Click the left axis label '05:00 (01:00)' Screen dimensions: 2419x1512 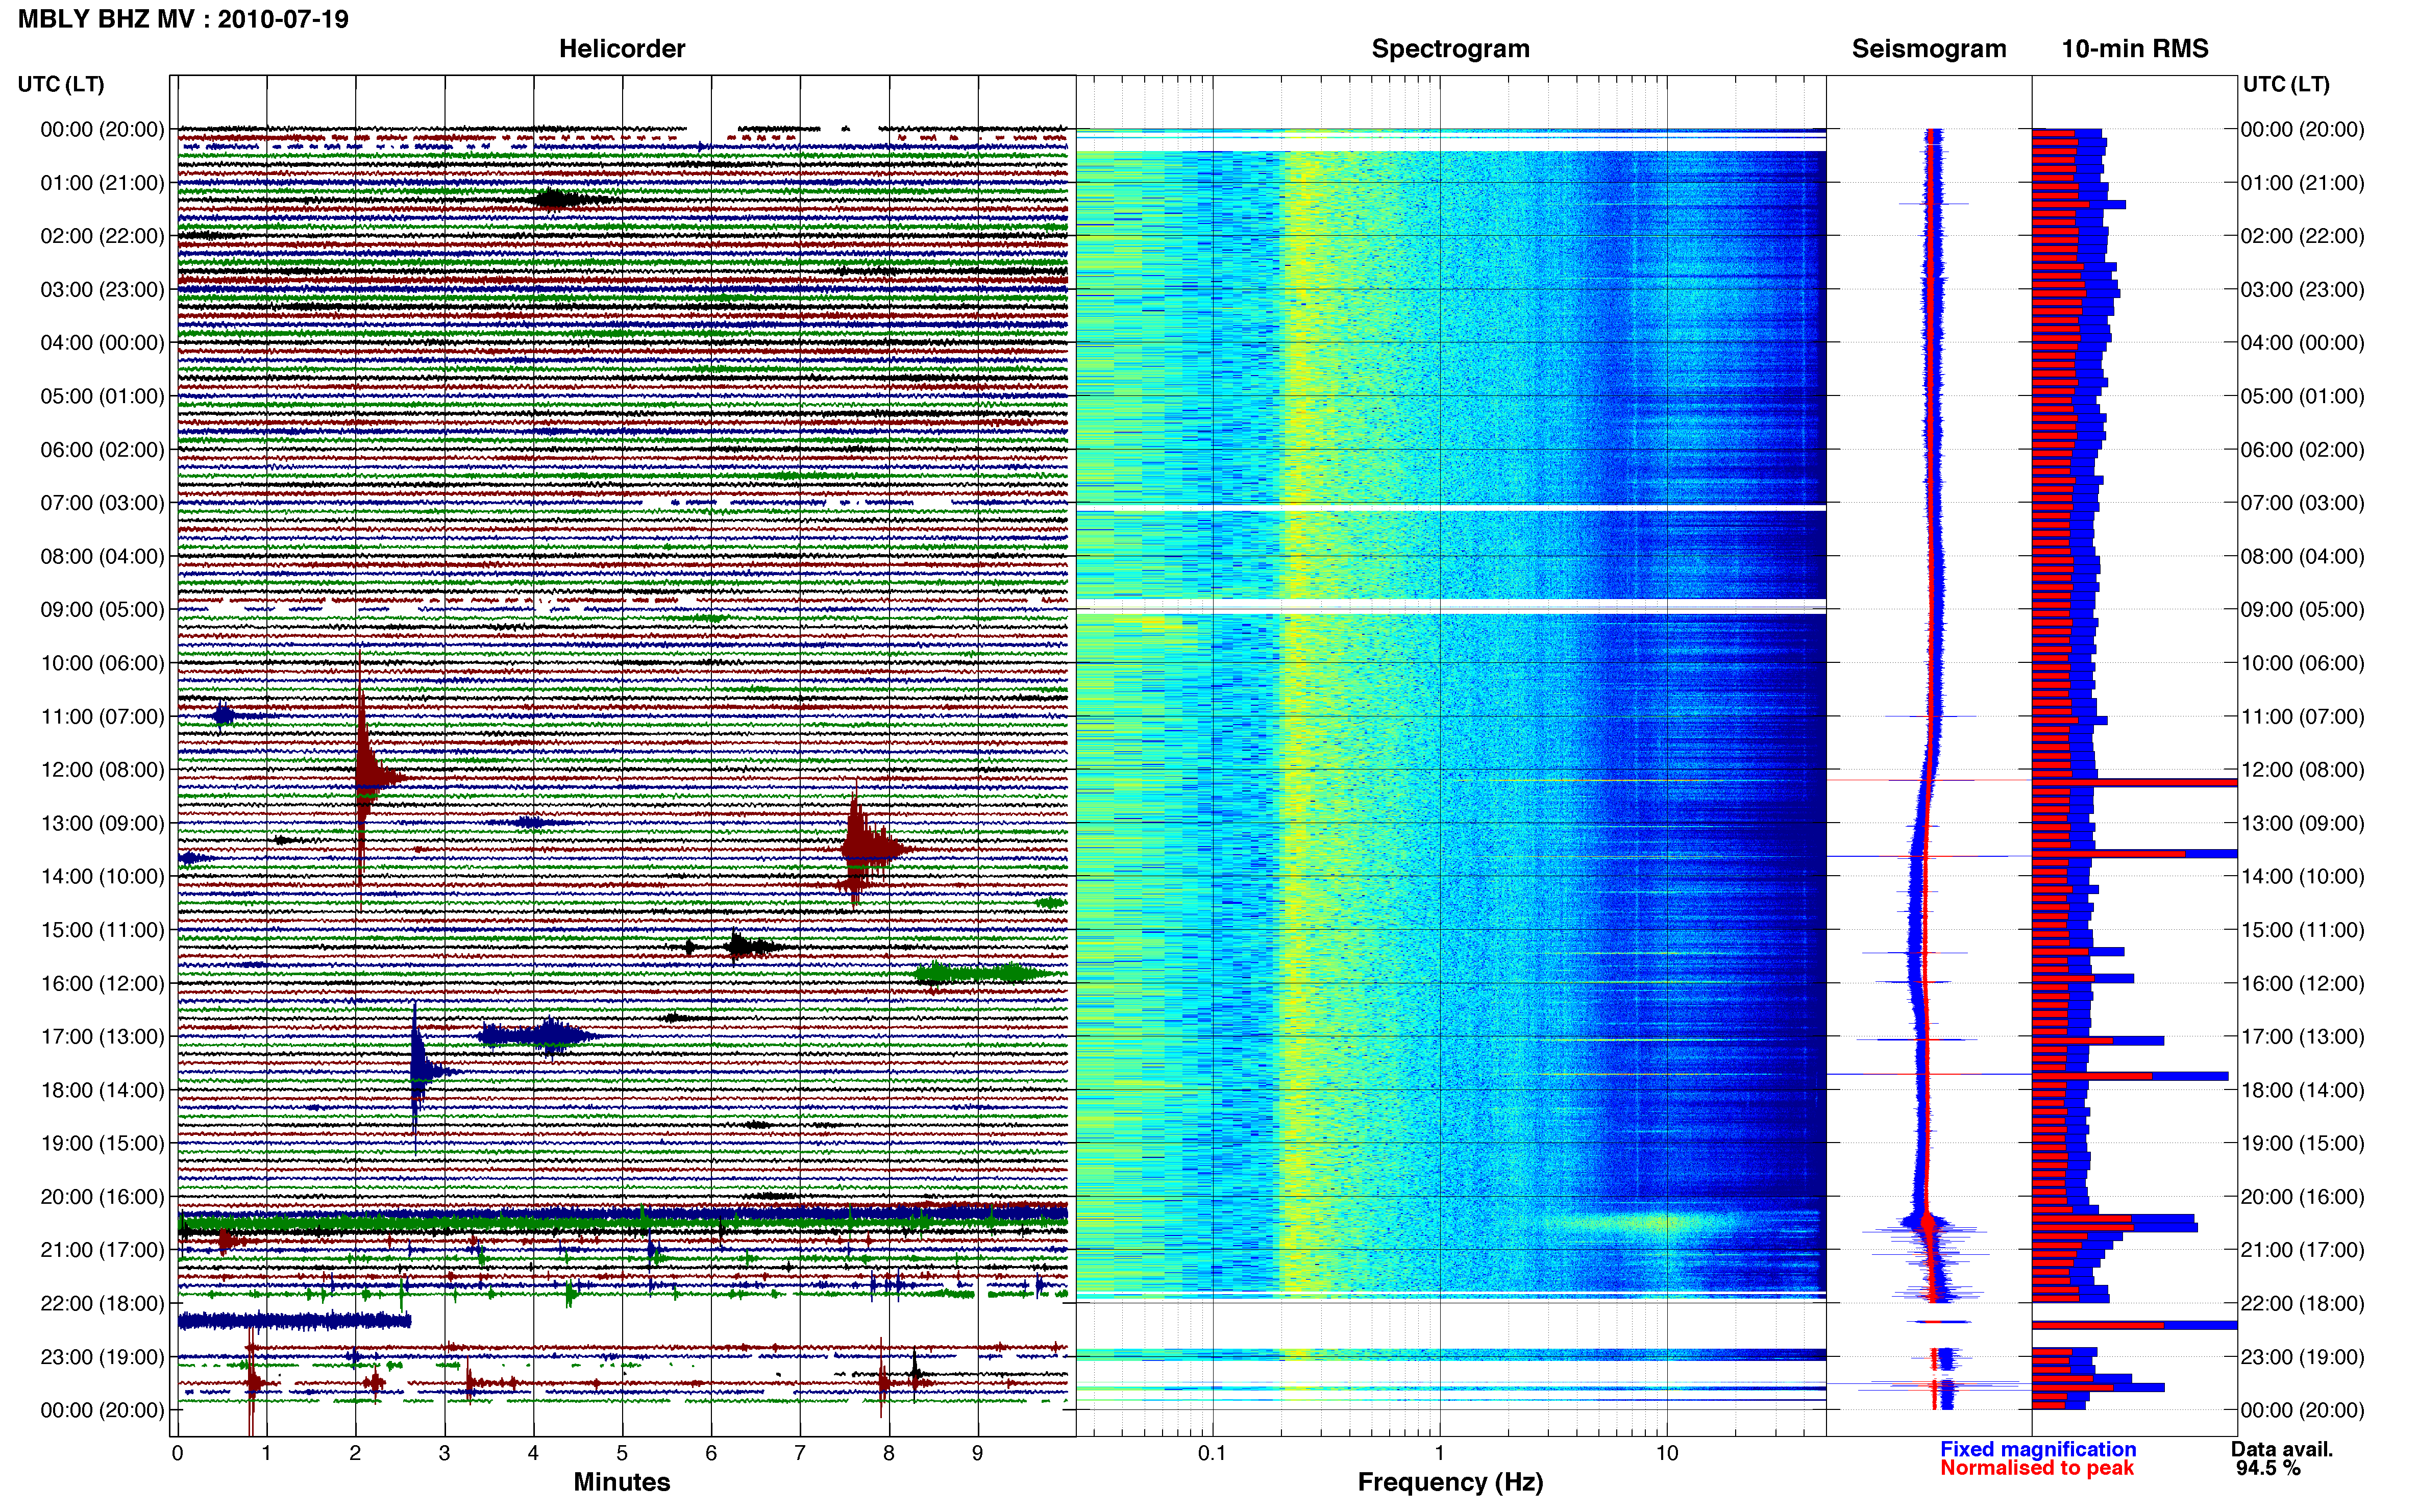pyautogui.click(x=102, y=396)
